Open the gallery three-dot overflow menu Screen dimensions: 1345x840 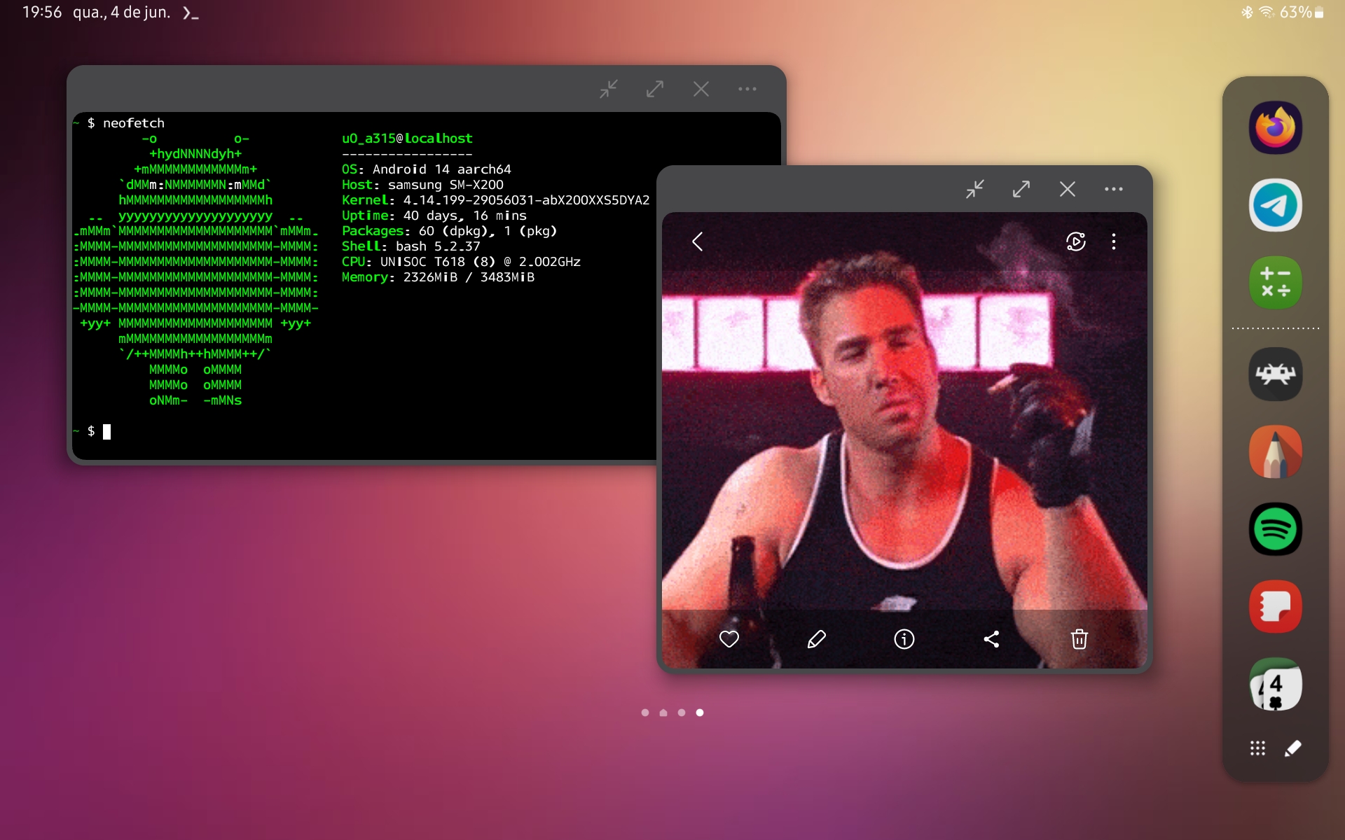pyautogui.click(x=1114, y=242)
